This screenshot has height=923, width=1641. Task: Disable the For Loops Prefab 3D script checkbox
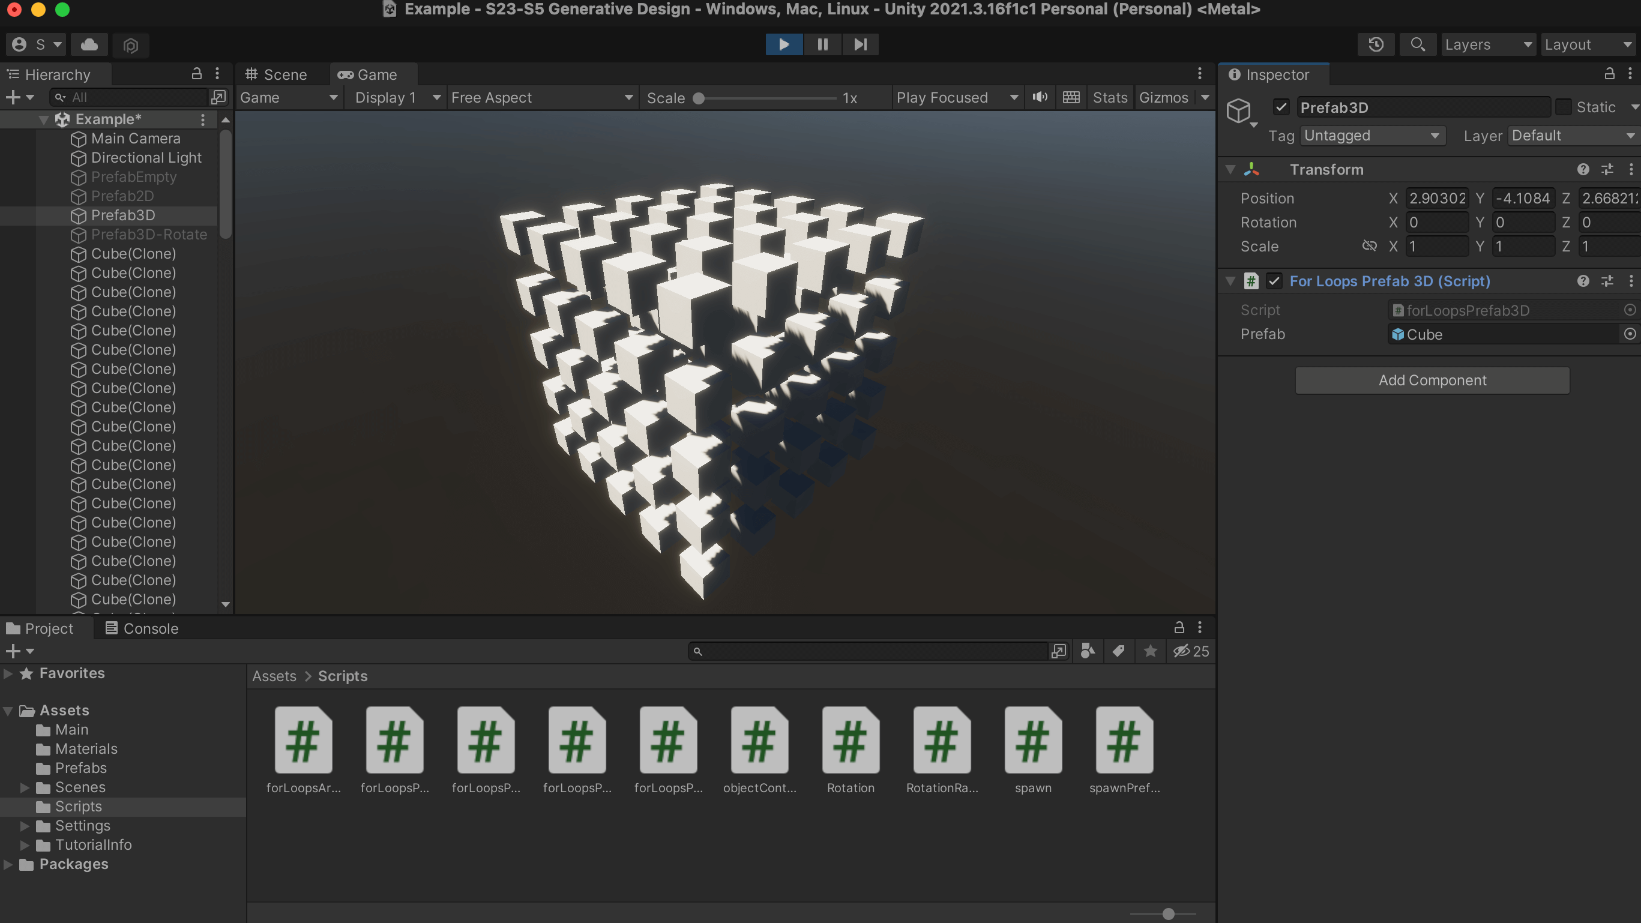[x=1274, y=281]
